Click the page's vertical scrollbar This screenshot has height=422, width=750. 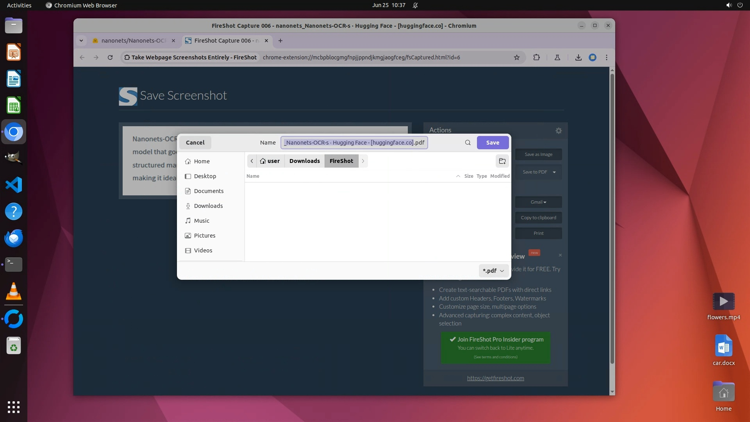coord(612,219)
